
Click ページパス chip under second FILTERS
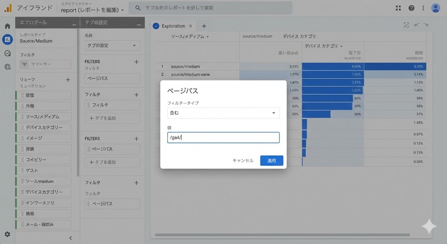click(x=112, y=149)
